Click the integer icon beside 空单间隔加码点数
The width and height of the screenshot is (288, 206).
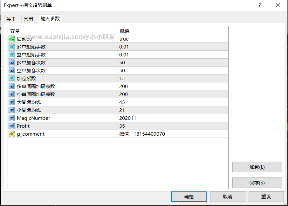click(x=12, y=94)
